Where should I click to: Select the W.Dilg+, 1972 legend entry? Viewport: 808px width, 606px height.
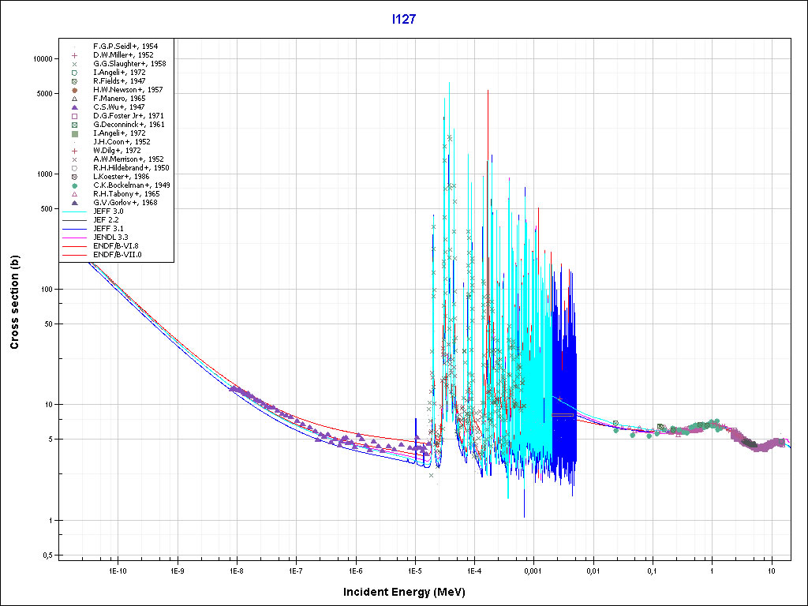click(x=117, y=151)
